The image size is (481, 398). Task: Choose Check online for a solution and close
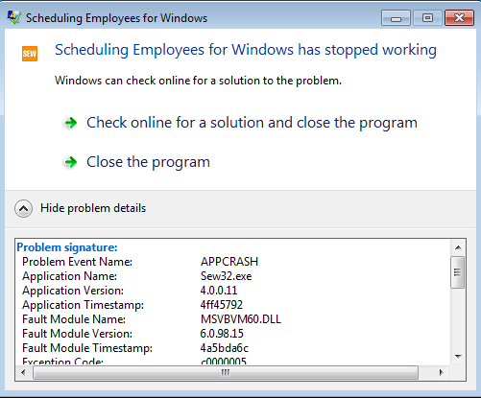[x=252, y=123]
